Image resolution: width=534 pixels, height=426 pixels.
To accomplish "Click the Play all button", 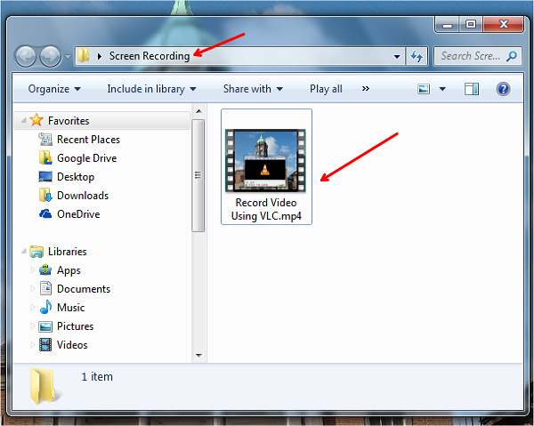I will [326, 89].
